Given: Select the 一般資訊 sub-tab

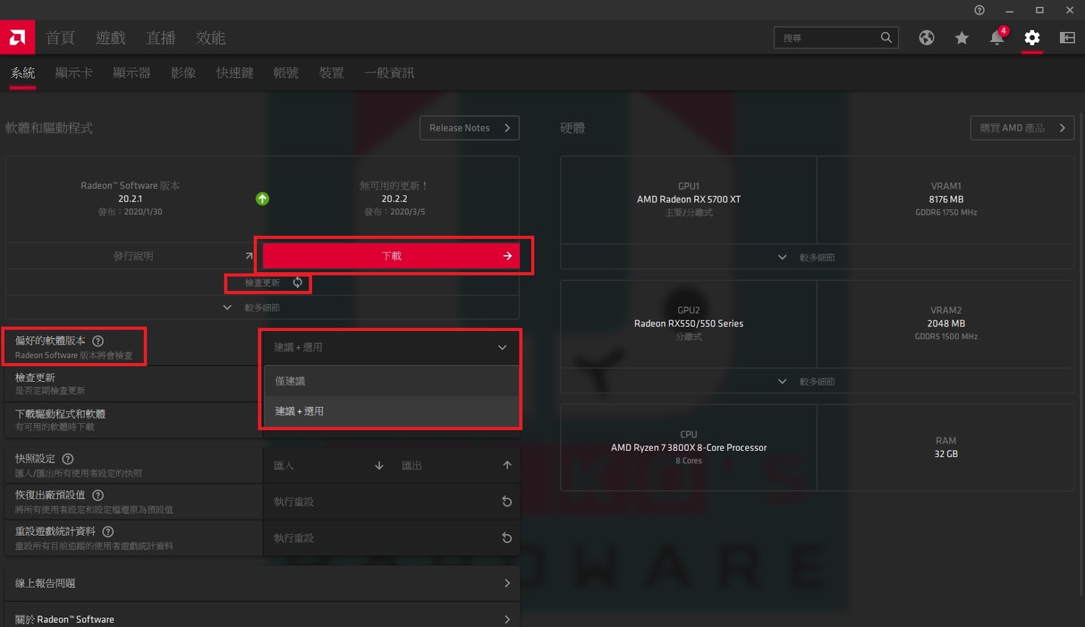Looking at the screenshot, I should (389, 72).
